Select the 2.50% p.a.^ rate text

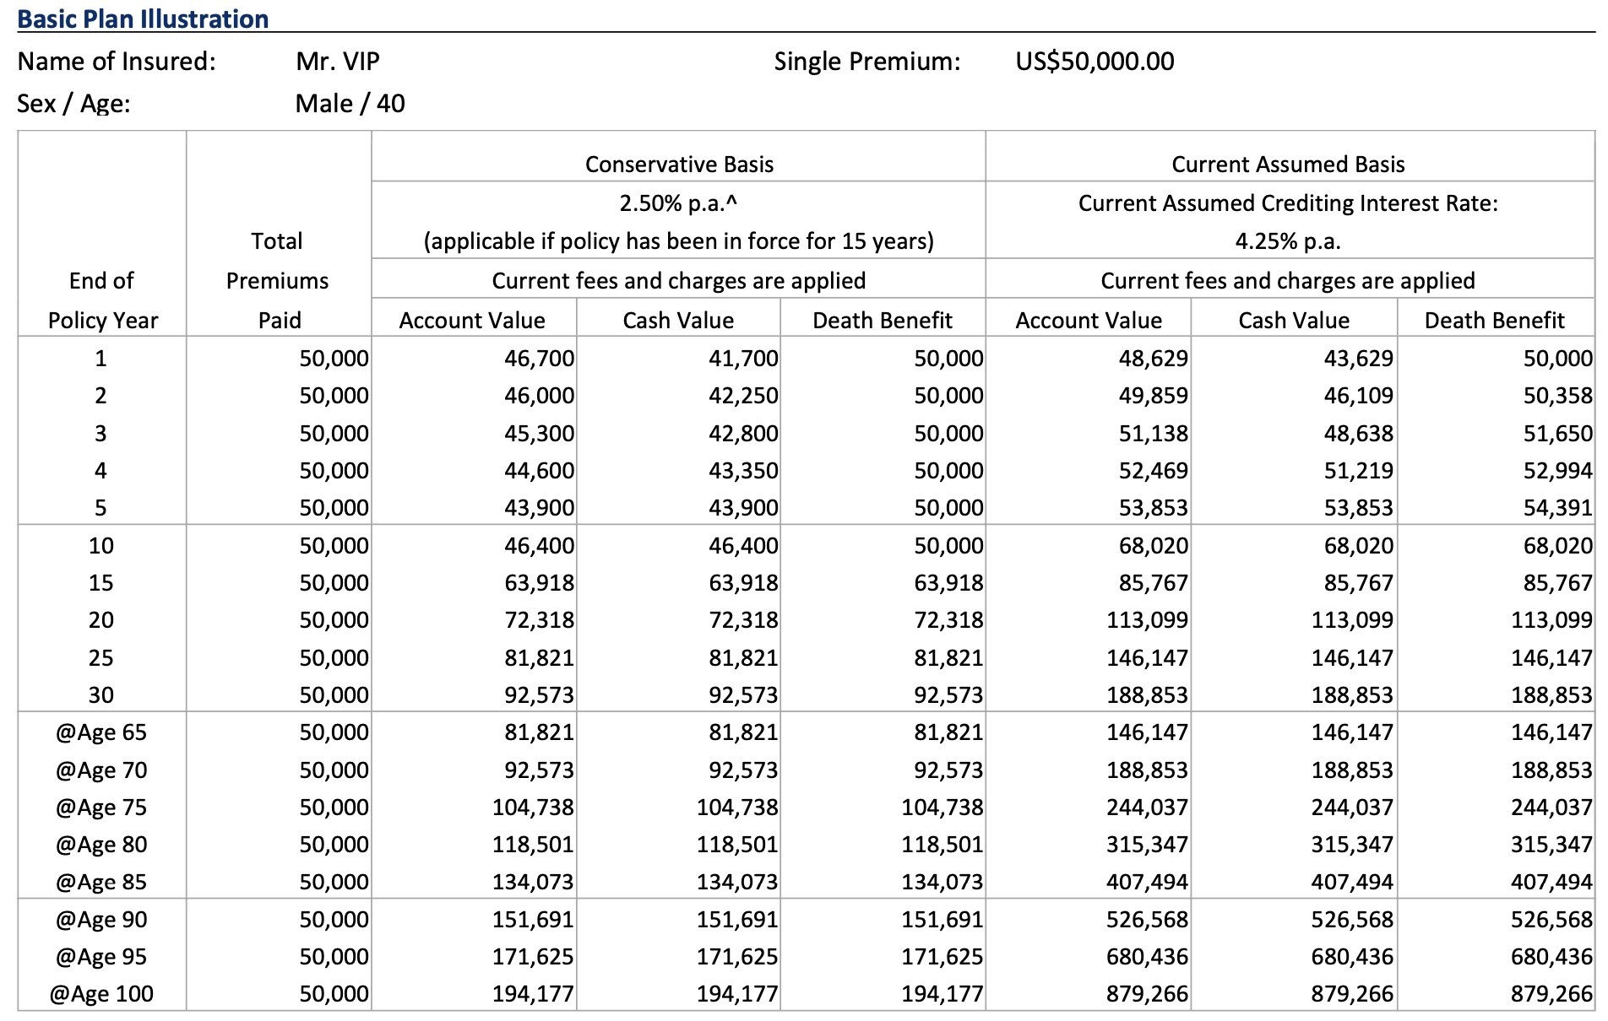coord(679,203)
